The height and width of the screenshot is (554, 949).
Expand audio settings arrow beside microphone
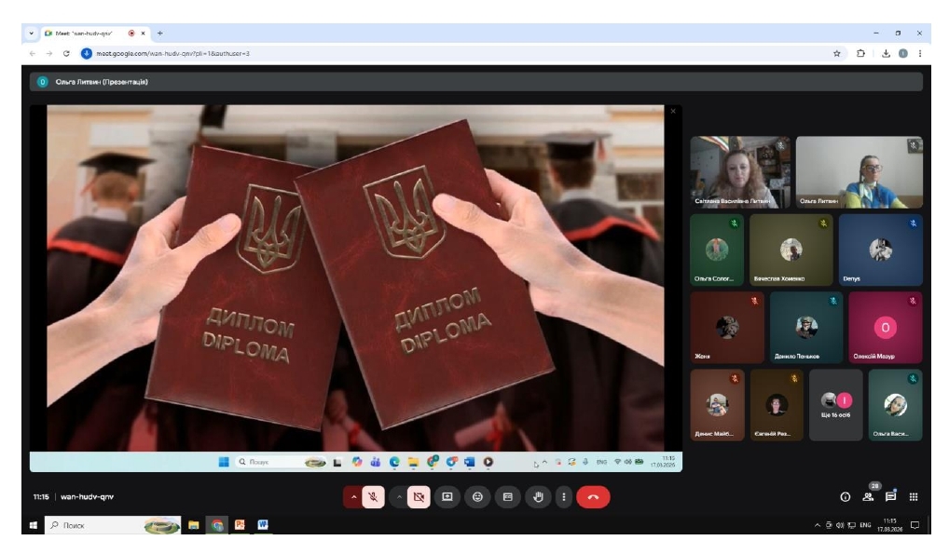[353, 497]
